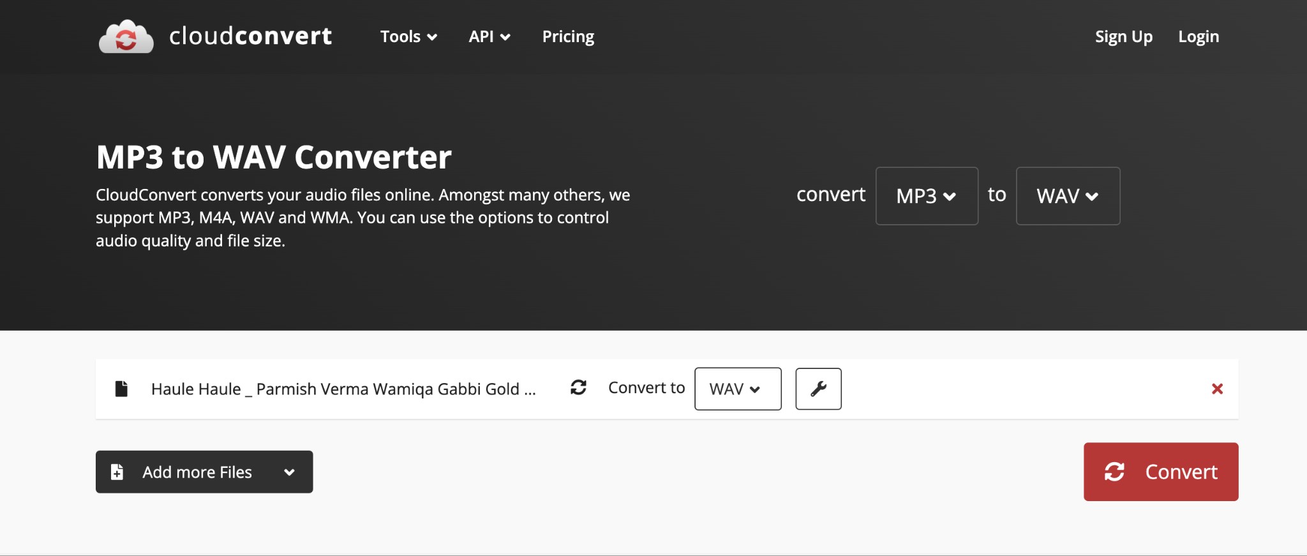
Task: Expand the Add more Files source chevron
Action: pyautogui.click(x=290, y=472)
